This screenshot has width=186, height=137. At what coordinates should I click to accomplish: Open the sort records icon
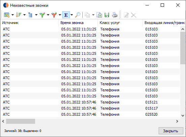pos(19,15)
